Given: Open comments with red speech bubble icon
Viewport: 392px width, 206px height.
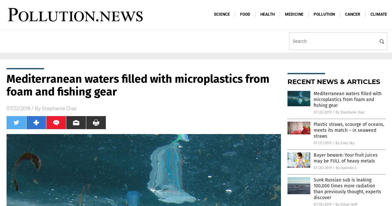Looking at the screenshot, I should tap(56, 123).
